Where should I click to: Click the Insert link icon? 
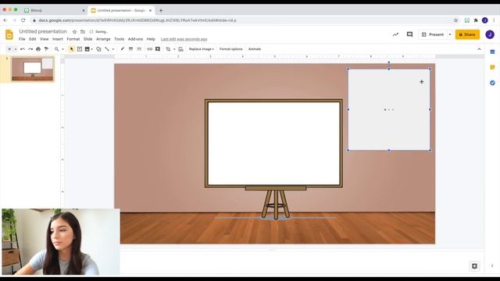point(149,49)
